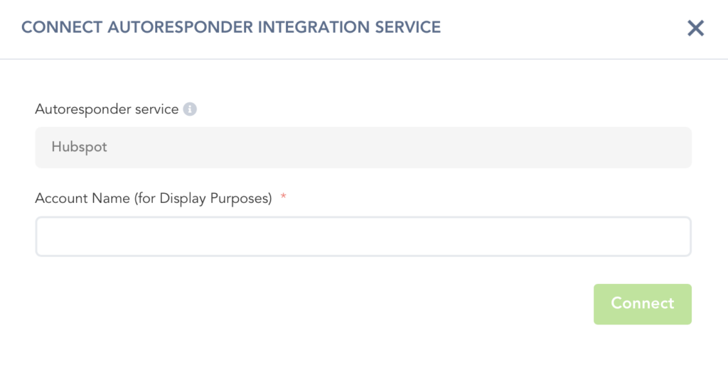The height and width of the screenshot is (367, 728).
Task: Click blank header space before the X
Action: click(x=569, y=28)
